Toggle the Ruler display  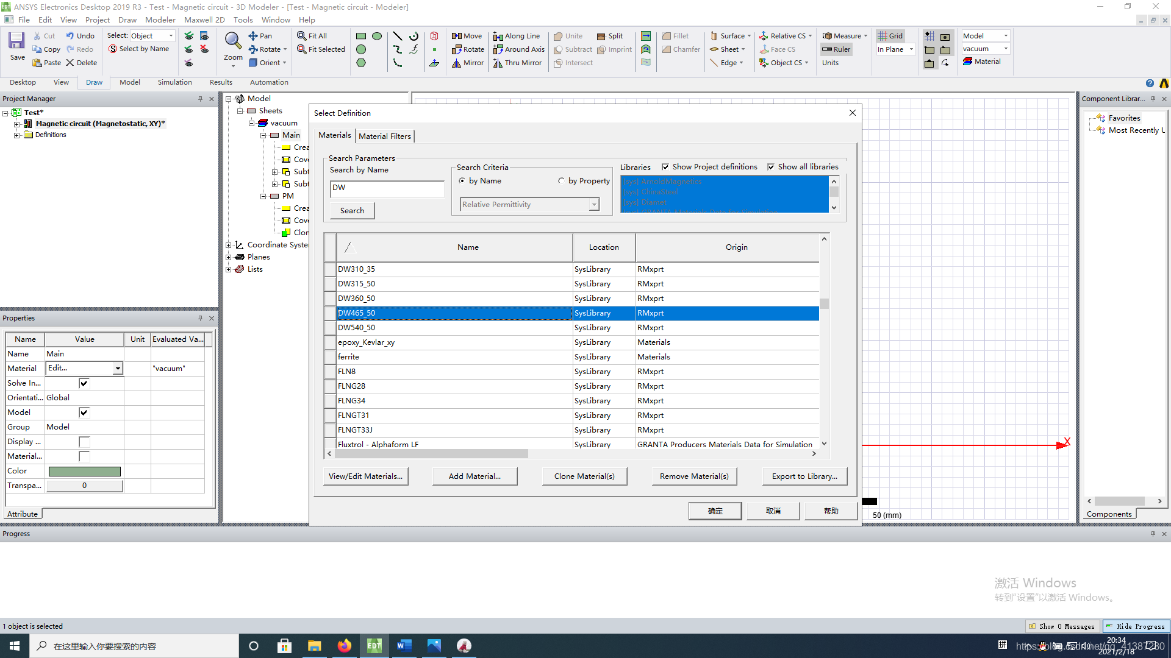836,49
